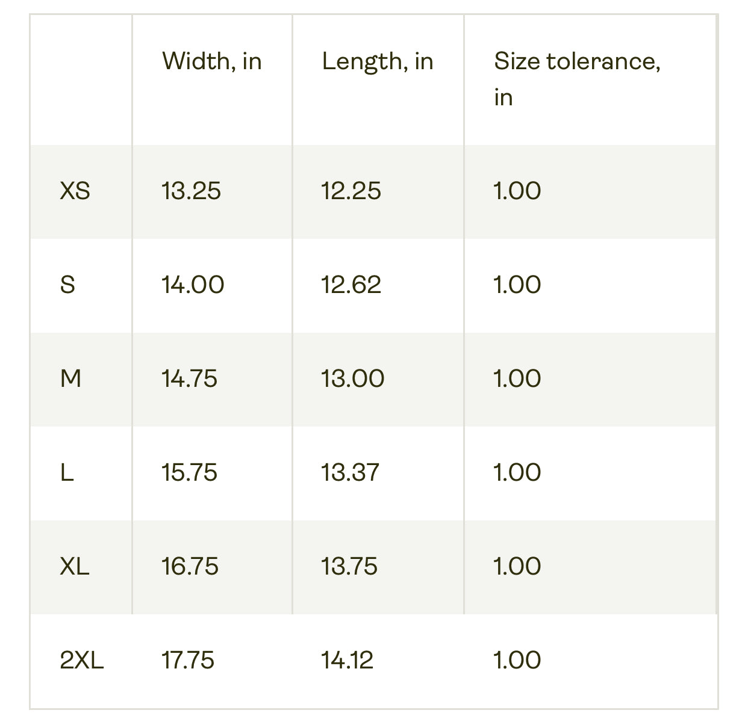Image resolution: width=748 pixels, height=719 pixels.
Task: Click the XL width value 16.75
Action: click(190, 566)
